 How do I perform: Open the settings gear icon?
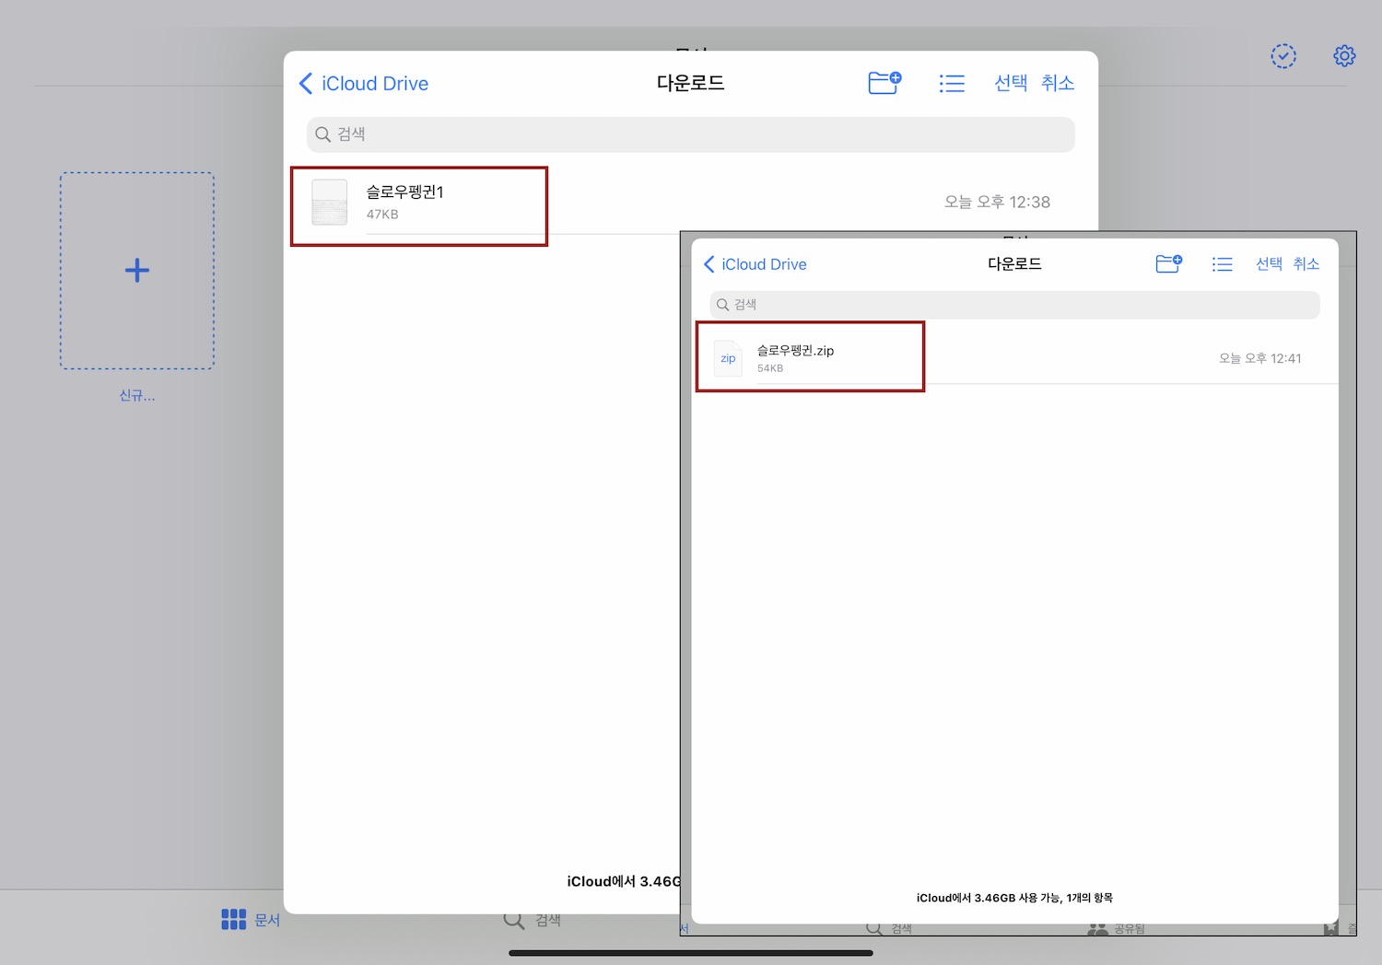[x=1344, y=56]
